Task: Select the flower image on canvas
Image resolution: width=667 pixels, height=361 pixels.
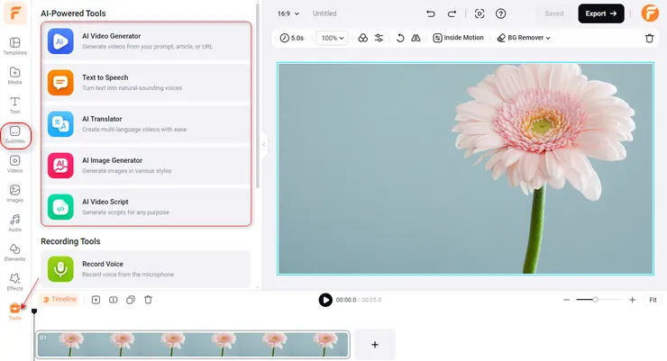Action: pyautogui.click(x=465, y=168)
